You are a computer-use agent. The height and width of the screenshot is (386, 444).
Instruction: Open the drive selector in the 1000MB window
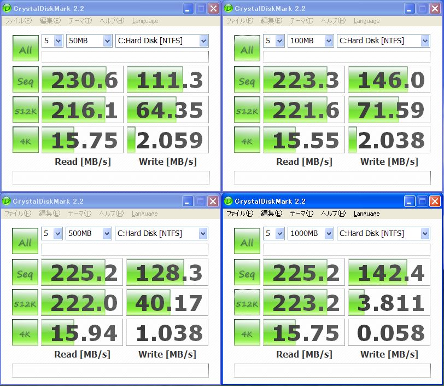383,233
